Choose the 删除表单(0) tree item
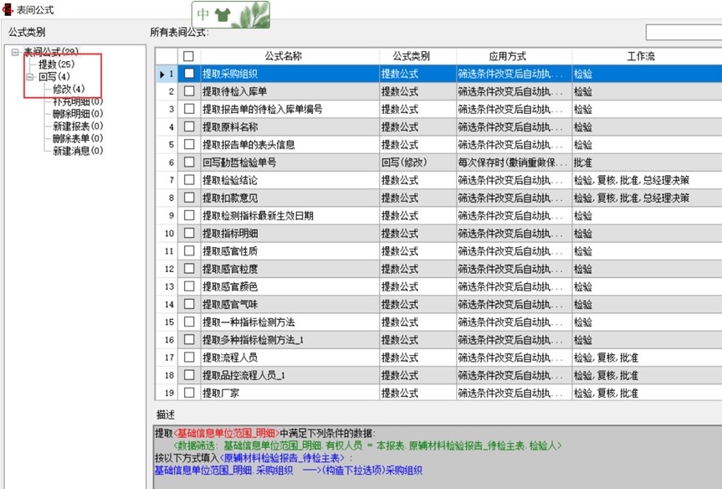 point(78,138)
